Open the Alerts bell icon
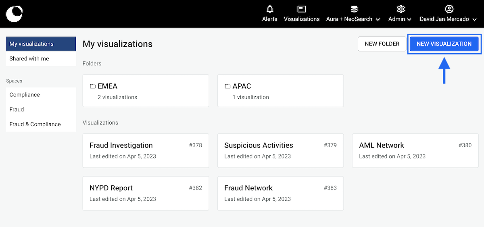This screenshot has width=484, height=227. 269,9
